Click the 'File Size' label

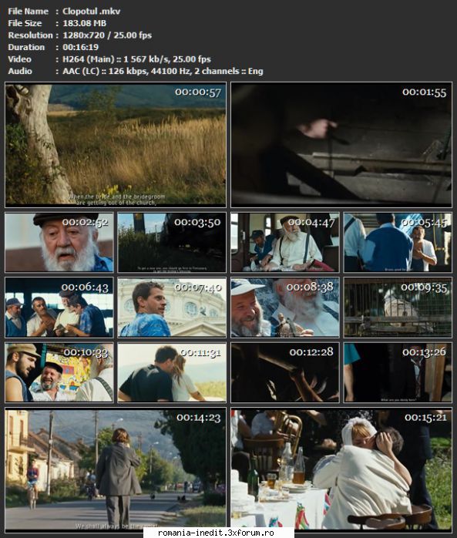pos(25,23)
